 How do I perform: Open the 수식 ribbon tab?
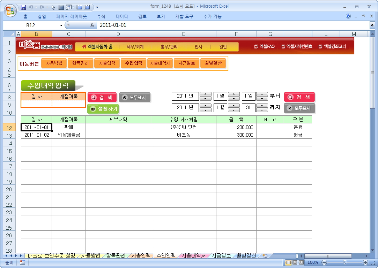[101, 16]
